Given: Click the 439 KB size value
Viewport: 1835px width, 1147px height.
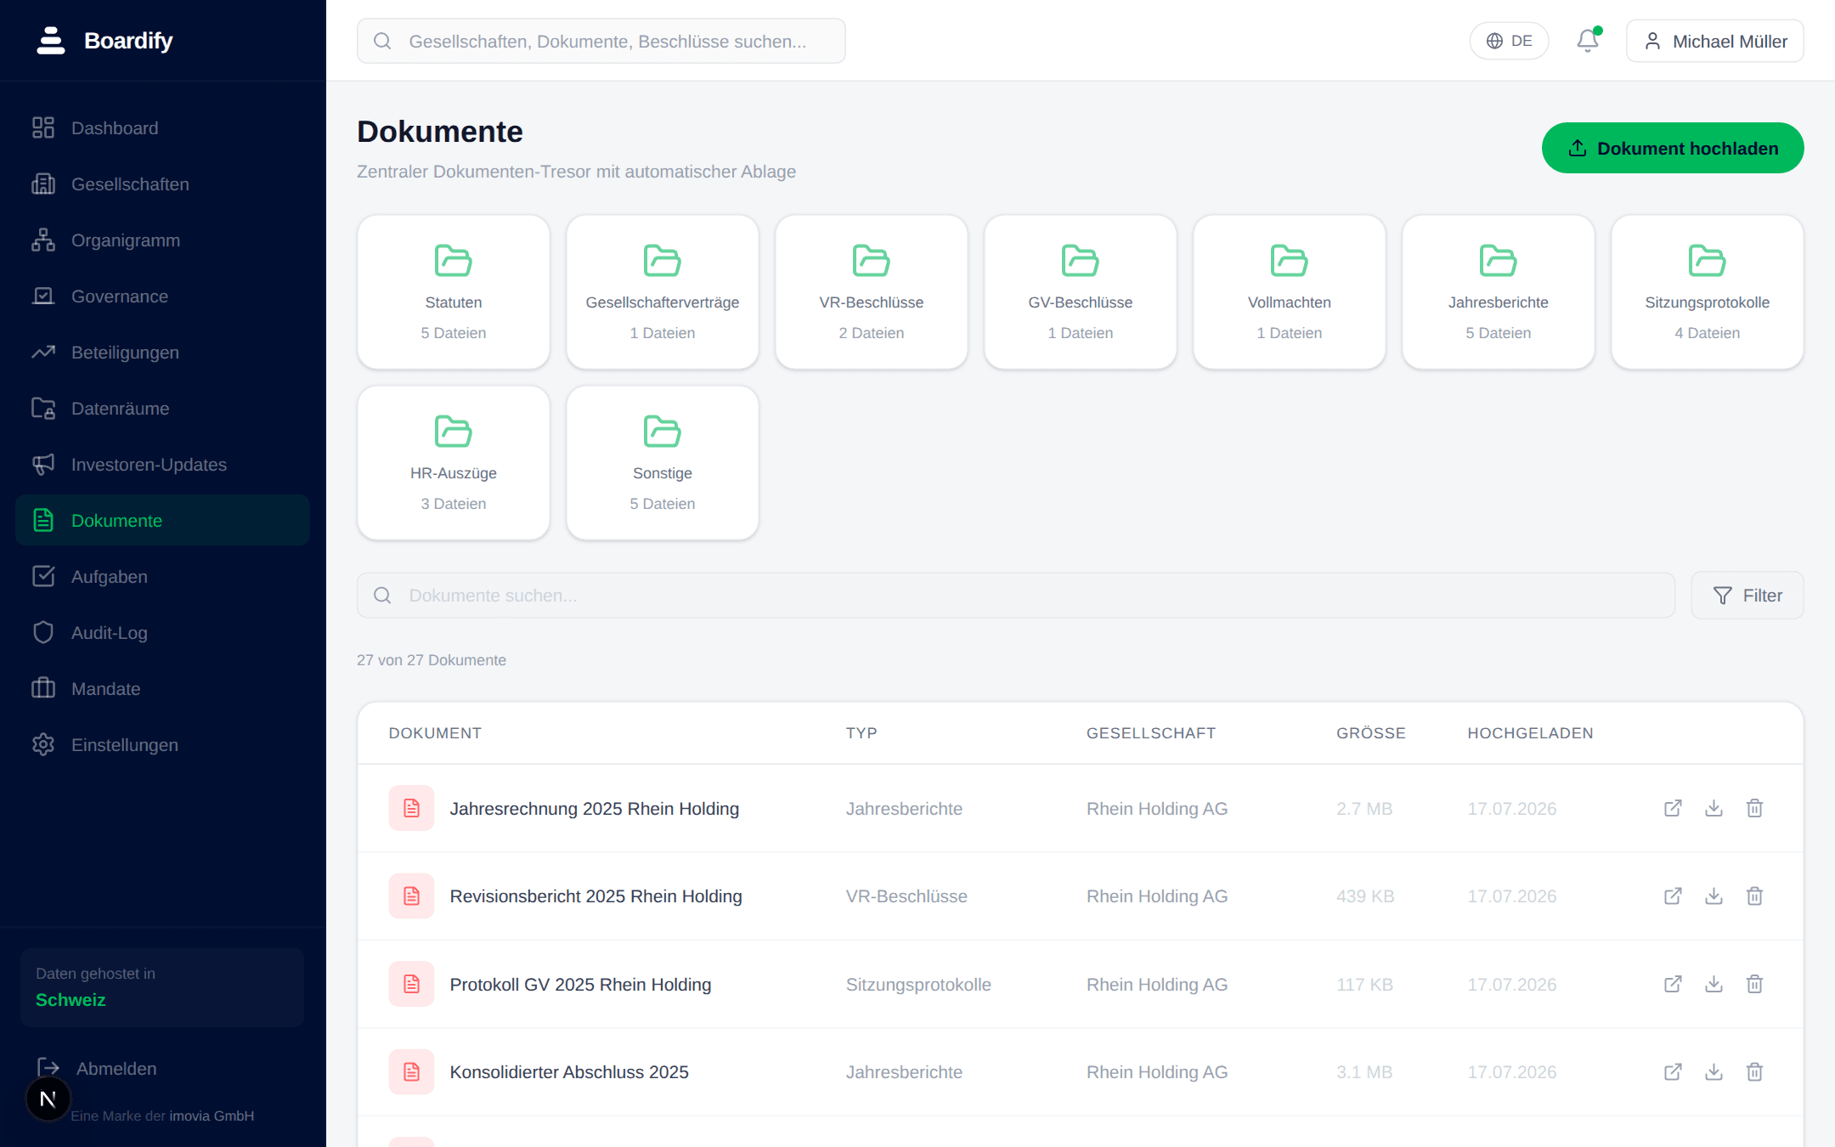Looking at the screenshot, I should click(1365, 896).
